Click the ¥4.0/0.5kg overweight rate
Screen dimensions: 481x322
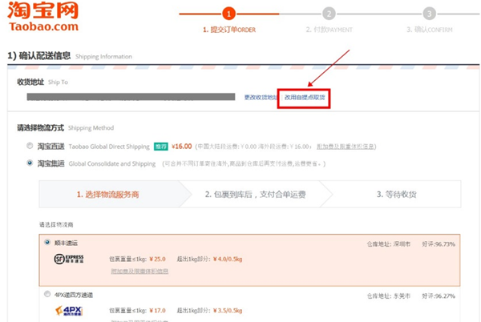228,260
